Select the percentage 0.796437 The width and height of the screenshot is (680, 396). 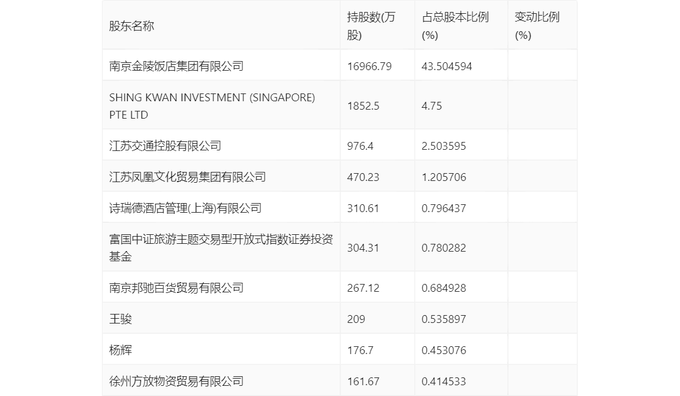pos(444,208)
